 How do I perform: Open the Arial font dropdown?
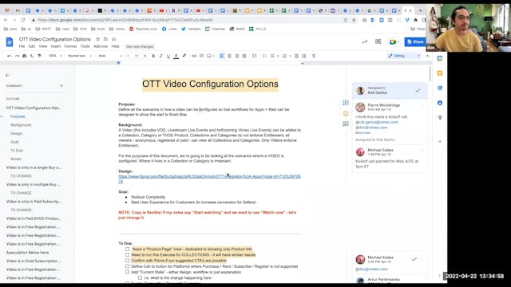click(110, 56)
